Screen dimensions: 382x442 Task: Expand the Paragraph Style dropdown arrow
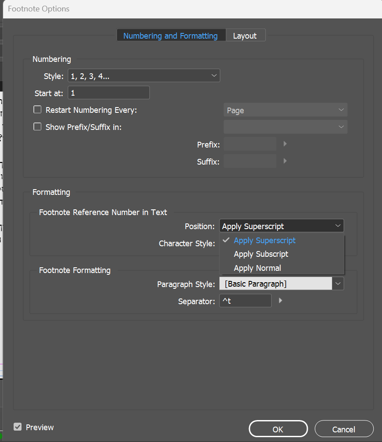338,284
